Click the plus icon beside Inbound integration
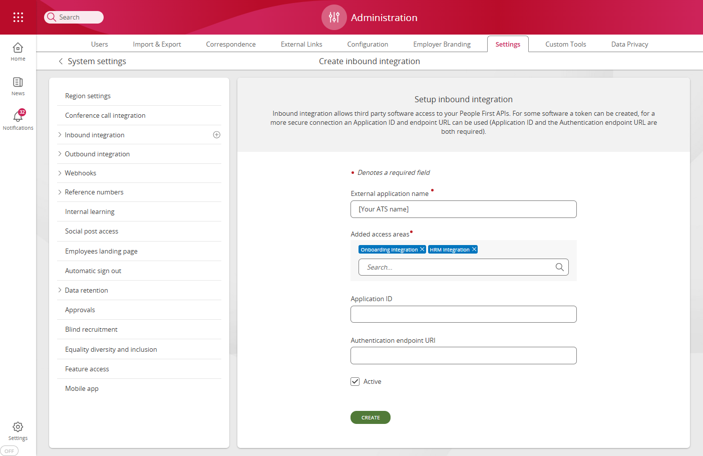The width and height of the screenshot is (703, 456). click(217, 135)
